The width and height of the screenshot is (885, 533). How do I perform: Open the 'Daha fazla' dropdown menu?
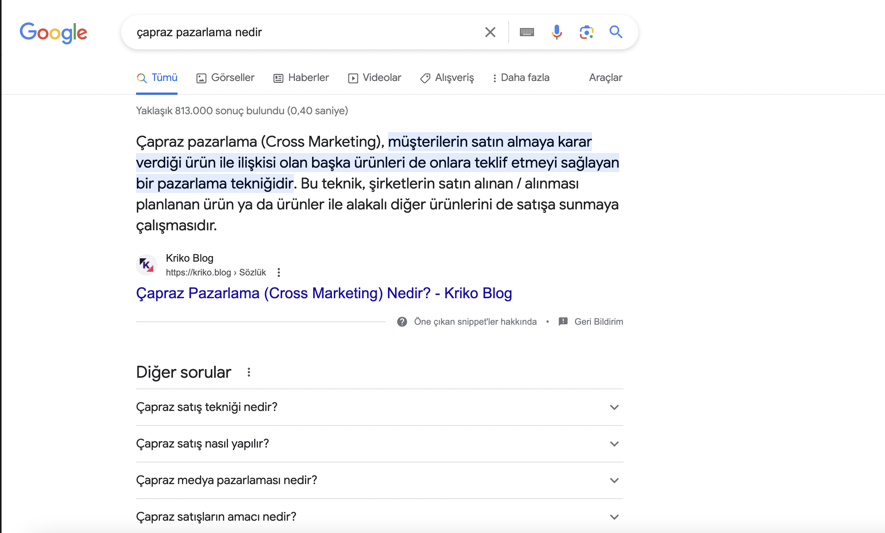(x=521, y=78)
